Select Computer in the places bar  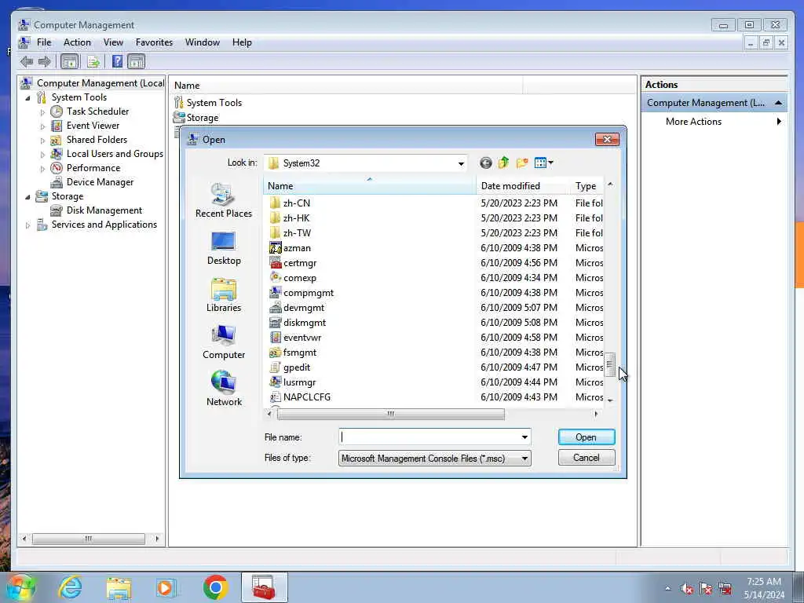pos(224,342)
